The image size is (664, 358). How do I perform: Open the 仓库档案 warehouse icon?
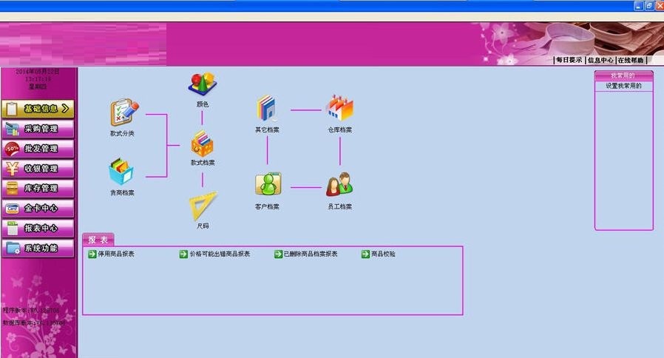(x=340, y=109)
